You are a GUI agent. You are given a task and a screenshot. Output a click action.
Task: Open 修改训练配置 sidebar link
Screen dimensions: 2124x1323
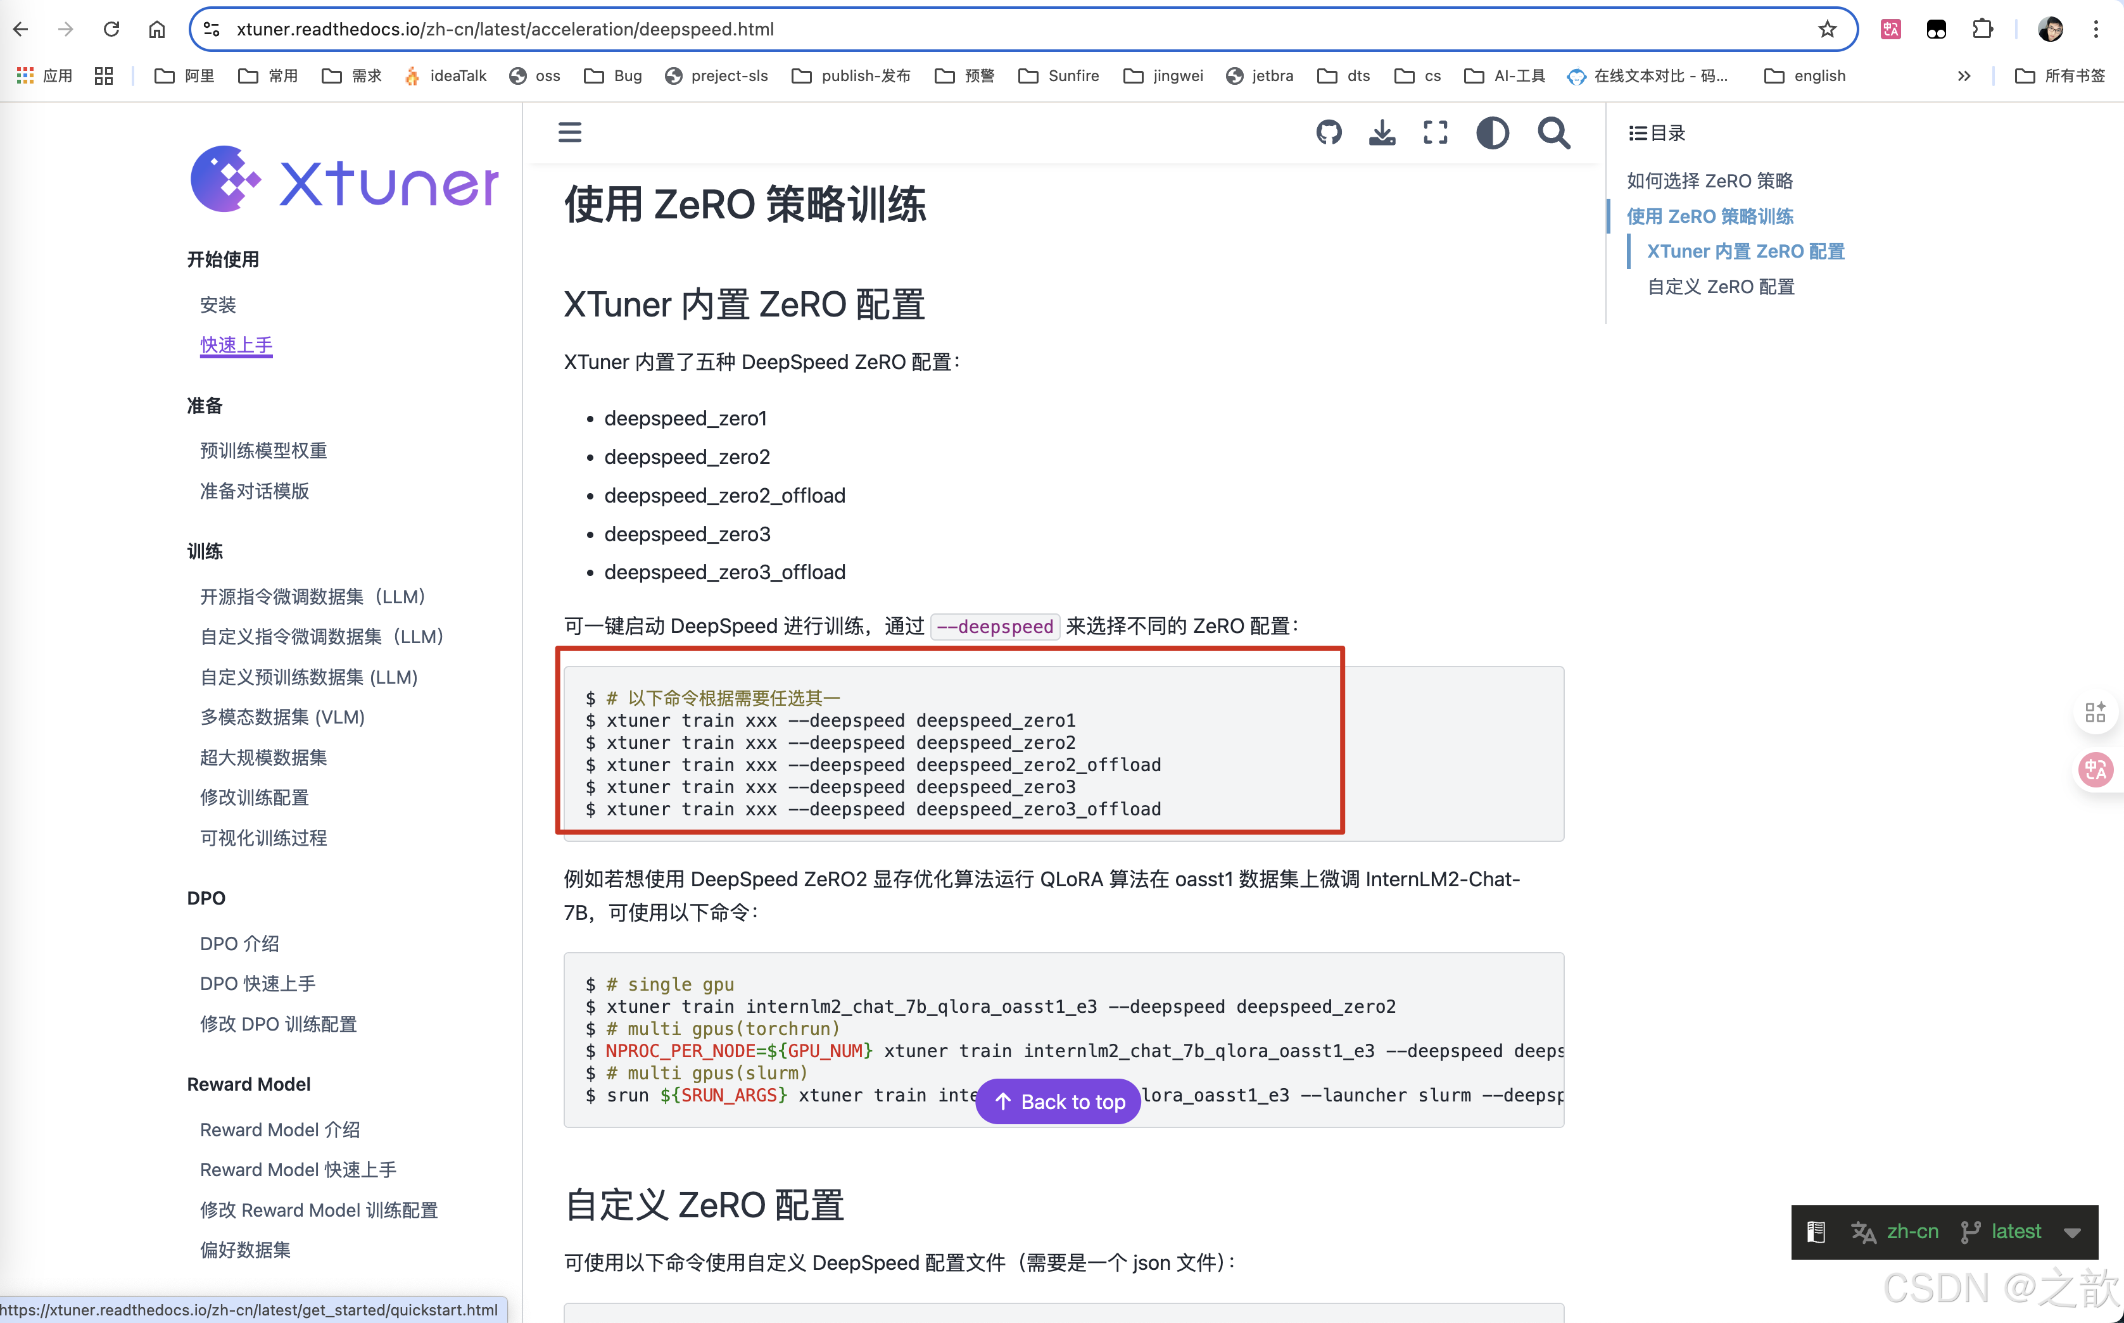click(x=255, y=797)
